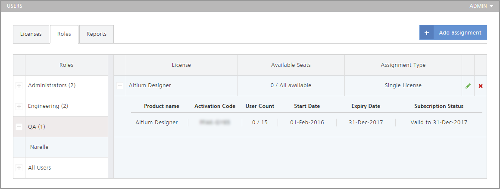
Task: Collapse the Altium Designer license details
Action: click(x=120, y=86)
